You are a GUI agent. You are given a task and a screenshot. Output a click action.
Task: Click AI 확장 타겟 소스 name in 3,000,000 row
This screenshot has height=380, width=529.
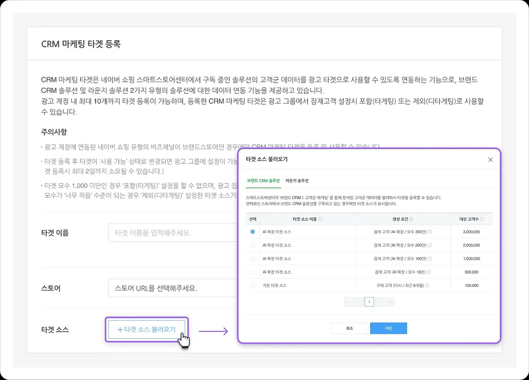[x=277, y=232]
